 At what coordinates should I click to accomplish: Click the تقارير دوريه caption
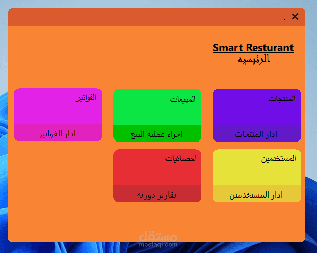(156, 195)
